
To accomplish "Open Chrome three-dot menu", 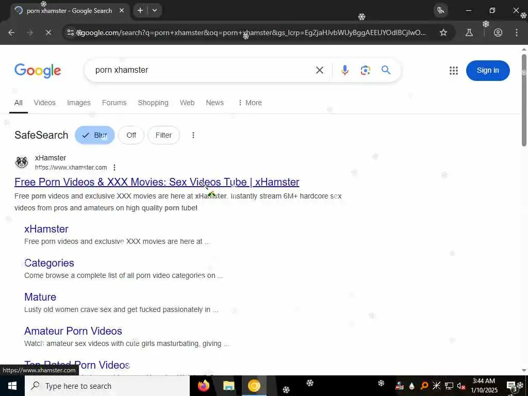I will (517, 32).
